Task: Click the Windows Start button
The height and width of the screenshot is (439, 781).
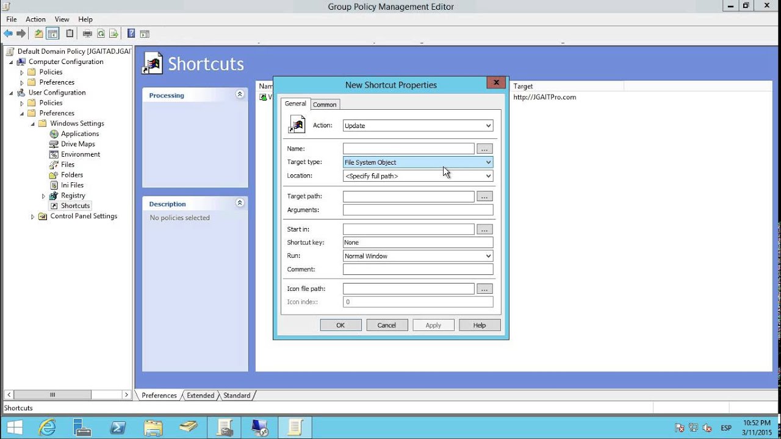Action: point(14,427)
